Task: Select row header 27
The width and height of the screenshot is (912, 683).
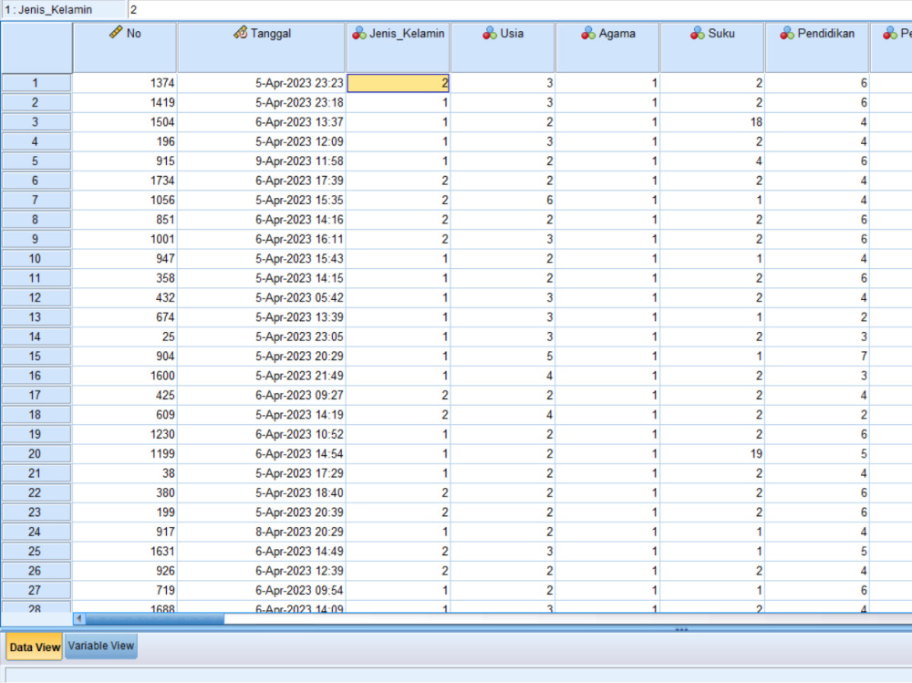Action: point(36,590)
